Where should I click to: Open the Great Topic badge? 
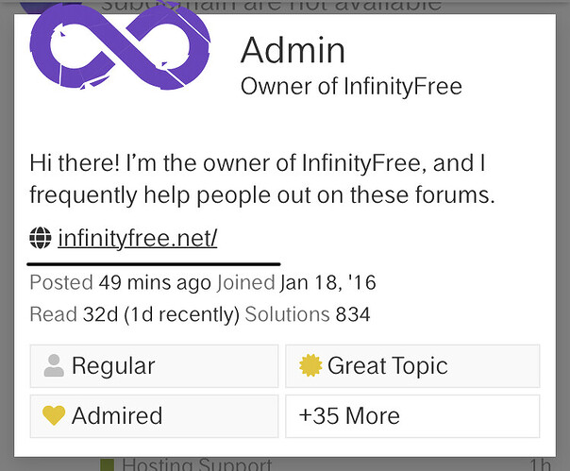point(412,366)
